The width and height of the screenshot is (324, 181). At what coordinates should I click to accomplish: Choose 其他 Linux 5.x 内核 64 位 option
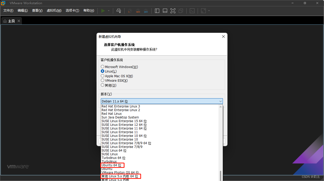(160, 176)
